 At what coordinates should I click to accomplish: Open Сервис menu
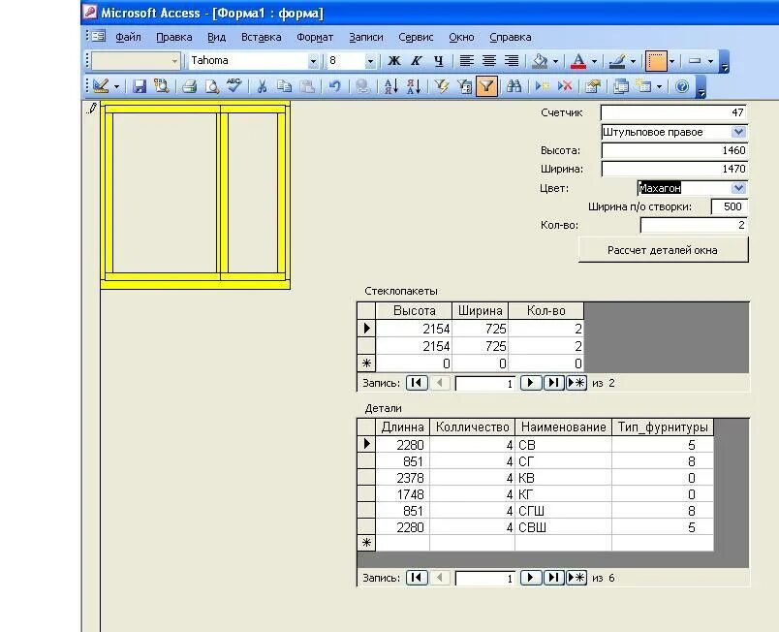(x=416, y=37)
